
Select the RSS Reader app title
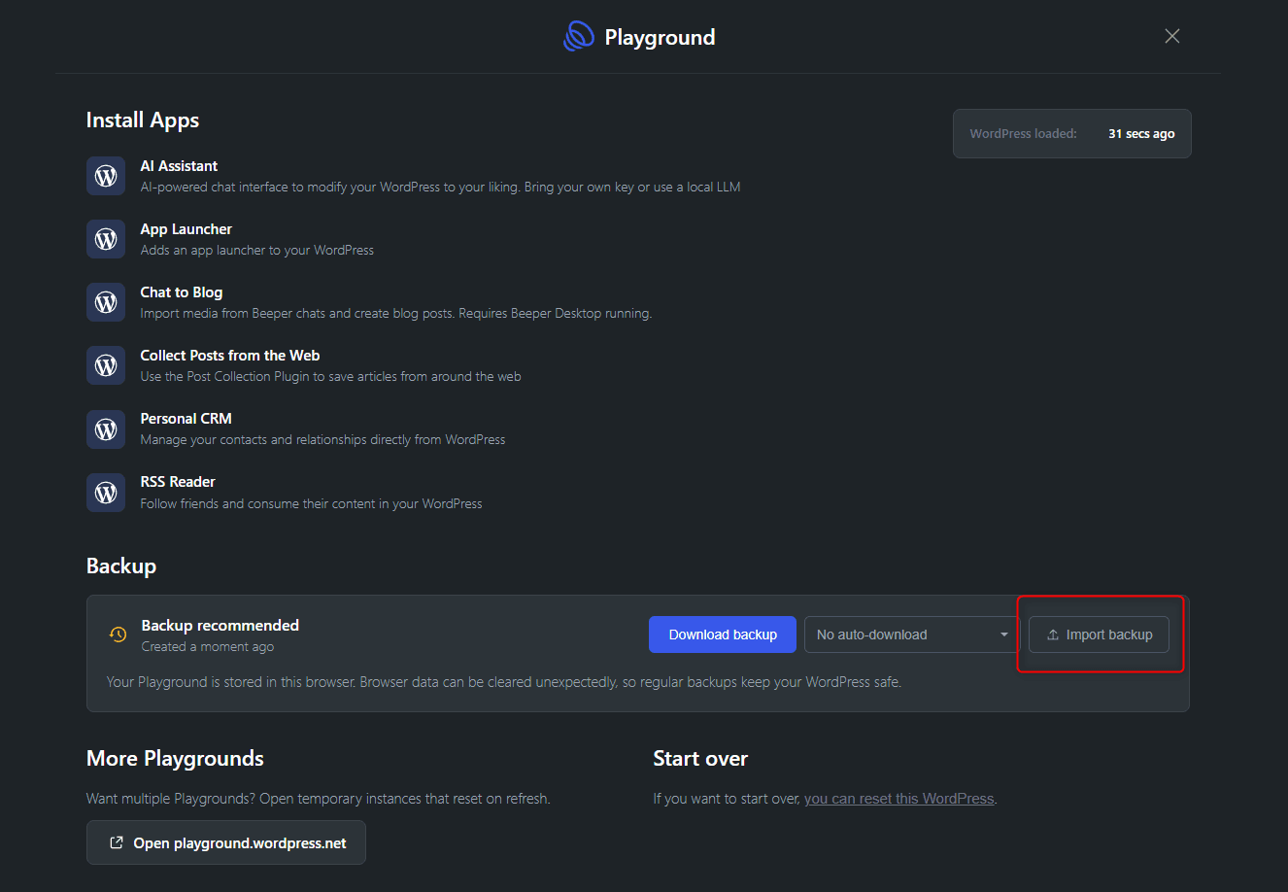click(x=178, y=482)
